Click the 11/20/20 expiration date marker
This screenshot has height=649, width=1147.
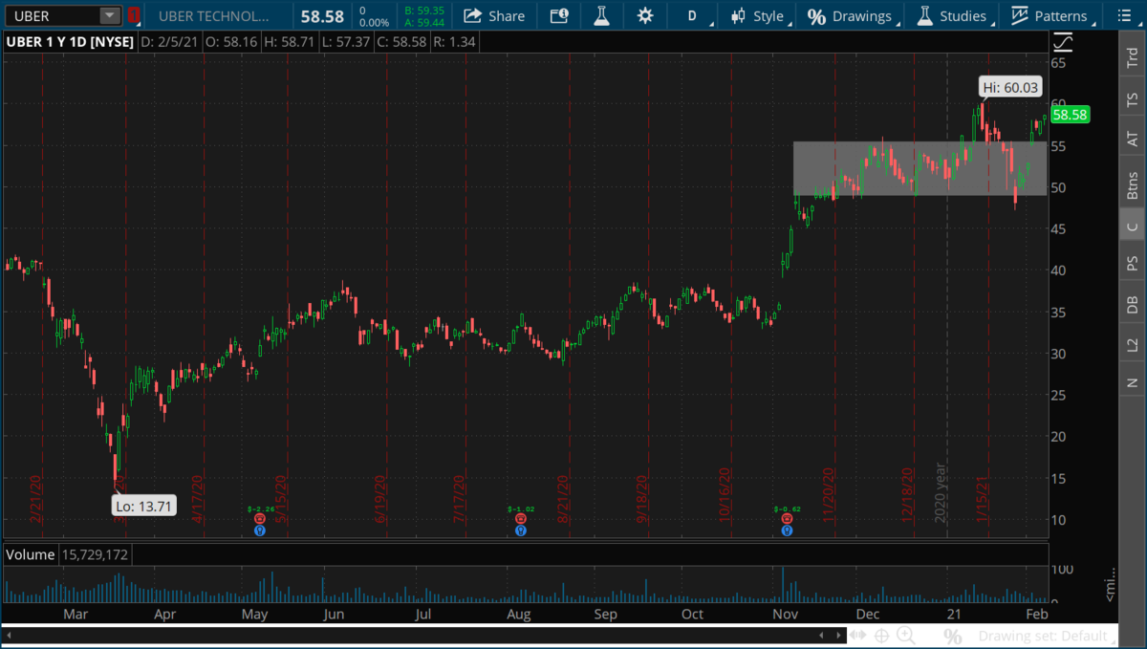(x=830, y=494)
